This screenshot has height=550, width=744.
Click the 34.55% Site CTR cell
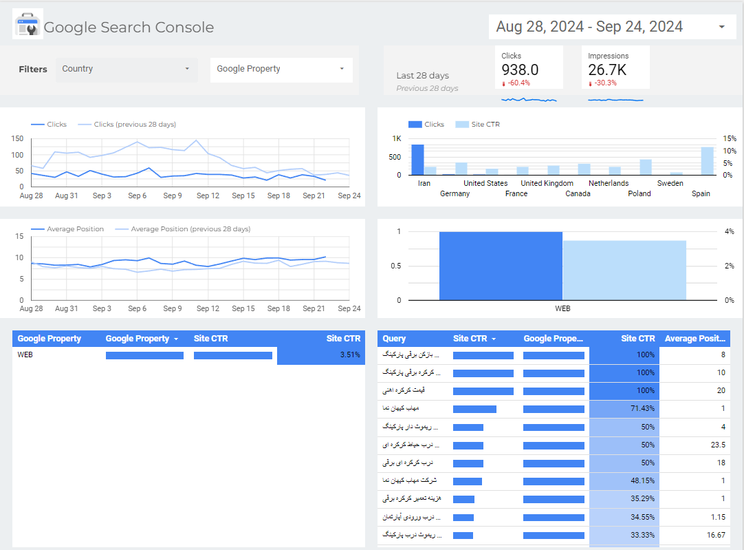(624, 517)
